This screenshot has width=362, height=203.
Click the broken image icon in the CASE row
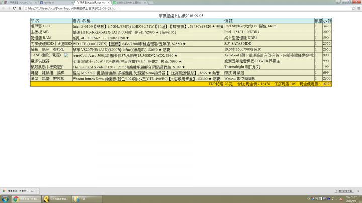tap(66, 55)
